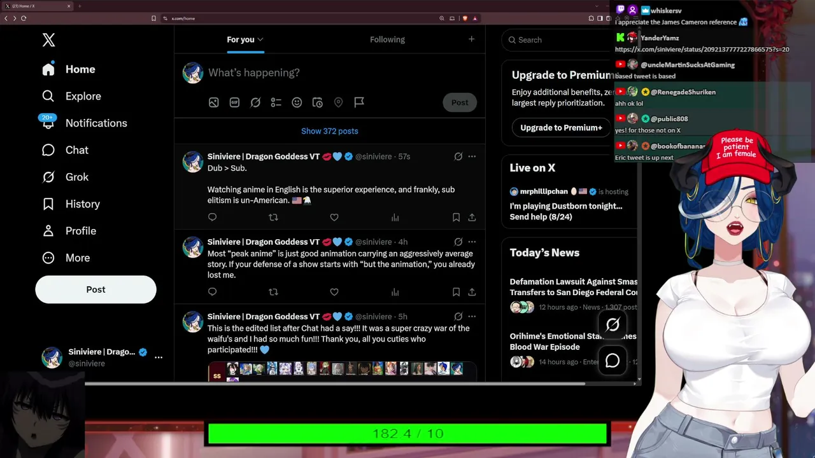Viewport: 815px width, 458px height.
Task: Open the Brave Shields icon
Action: point(465,18)
